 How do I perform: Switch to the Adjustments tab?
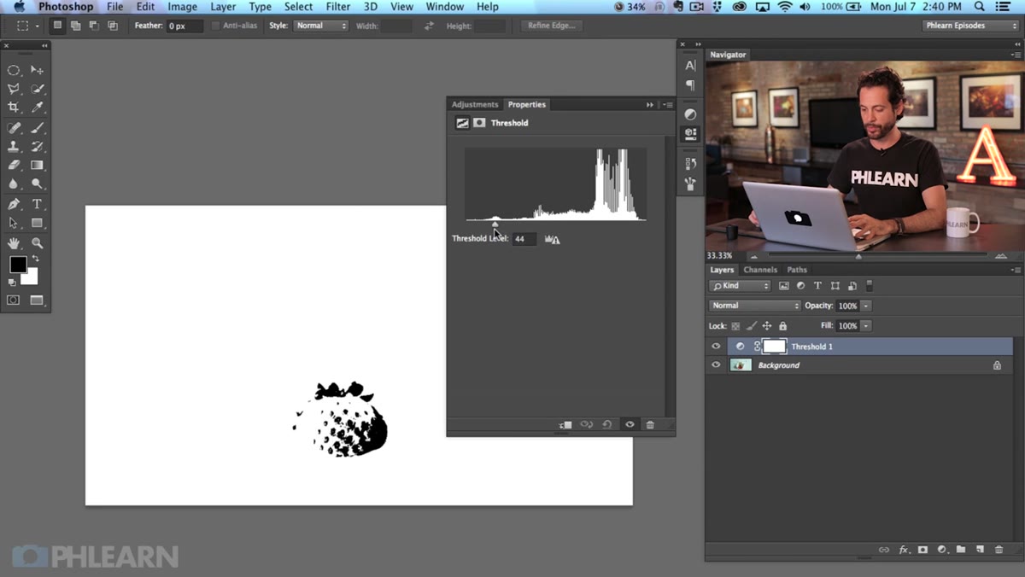pos(475,104)
